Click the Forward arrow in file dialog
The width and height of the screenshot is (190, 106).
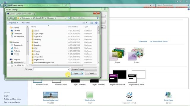coord(13,18)
